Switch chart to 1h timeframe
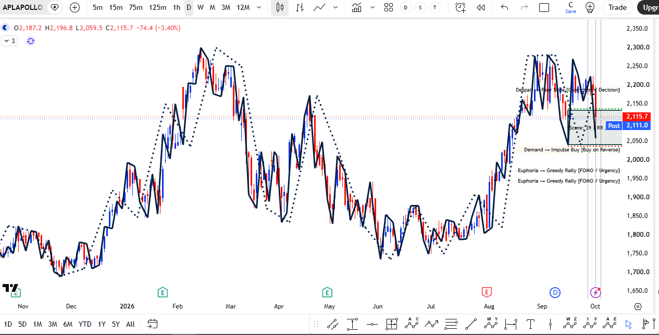The image size is (659, 335). tap(177, 7)
